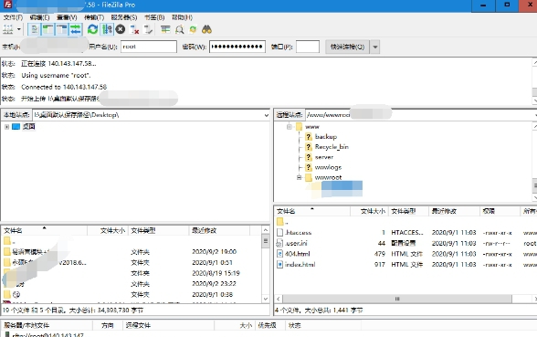Toggle message log display

(x=34, y=29)
